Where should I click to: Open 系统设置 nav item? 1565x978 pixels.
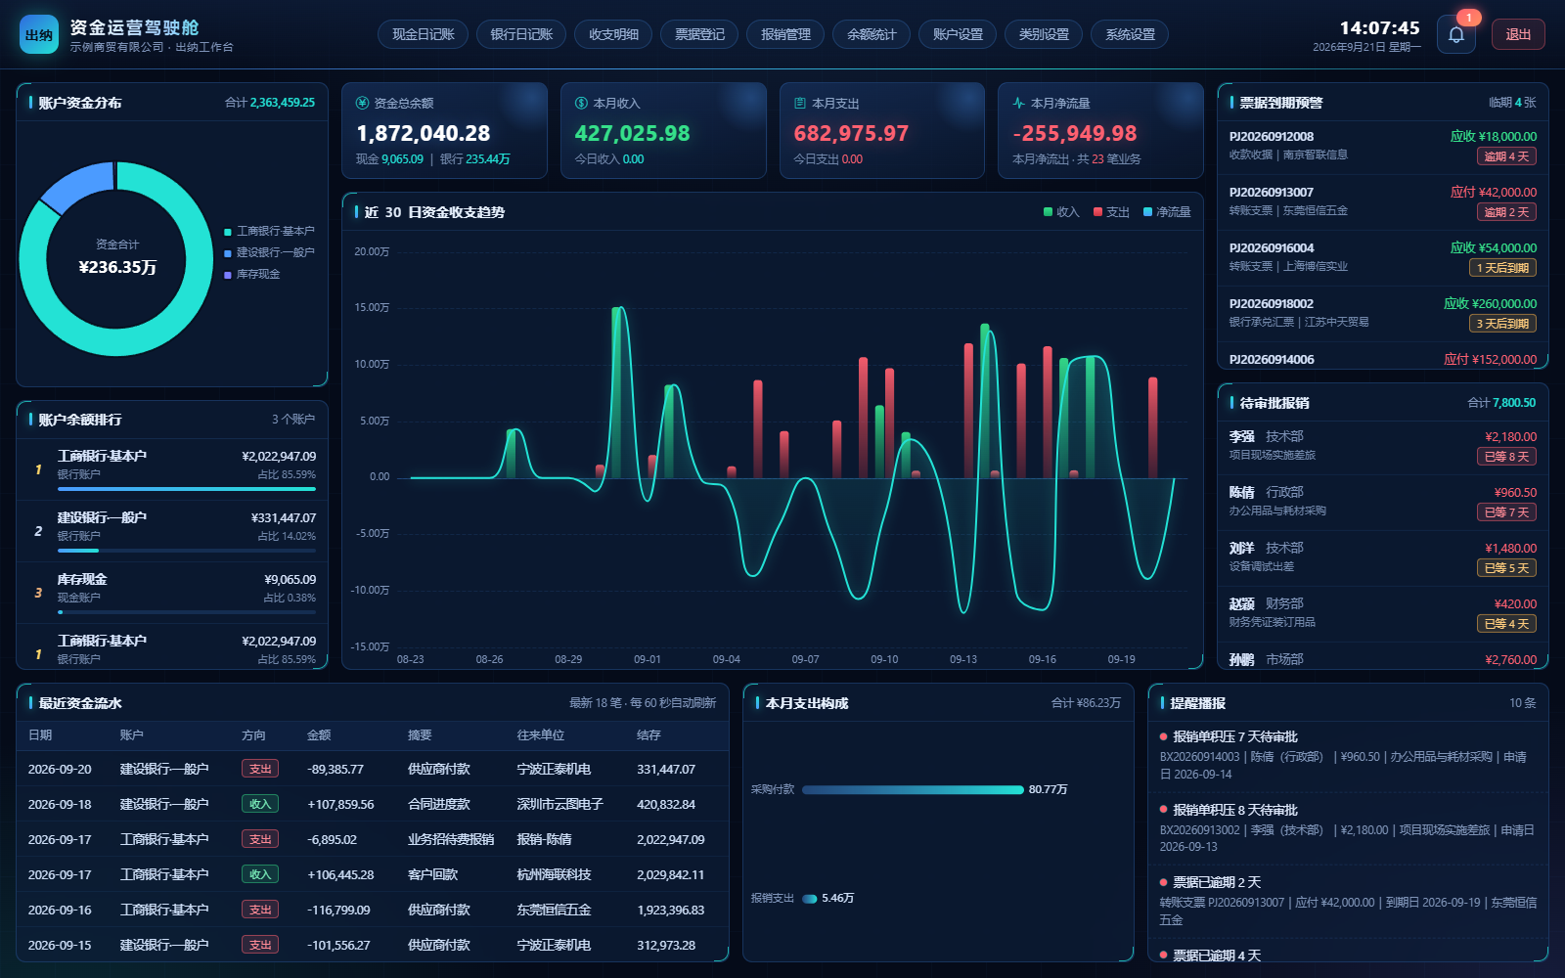click(x=1130, y=34)
